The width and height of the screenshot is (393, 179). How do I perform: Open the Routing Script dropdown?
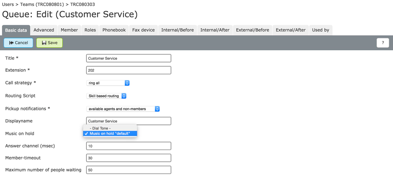tap(107, 96)
